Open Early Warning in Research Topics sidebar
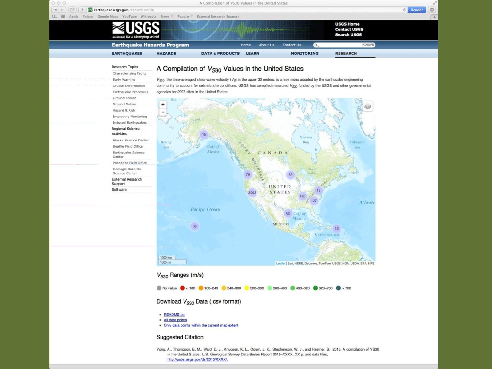This screenshot has height=369, width=492. click(124, 80)
